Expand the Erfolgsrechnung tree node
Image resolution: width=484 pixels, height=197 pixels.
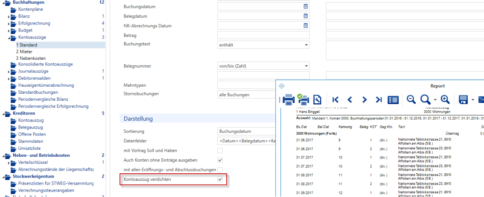9,24
